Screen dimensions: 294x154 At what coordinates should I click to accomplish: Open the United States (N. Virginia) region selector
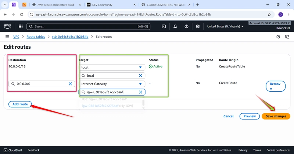pos(225,26)
